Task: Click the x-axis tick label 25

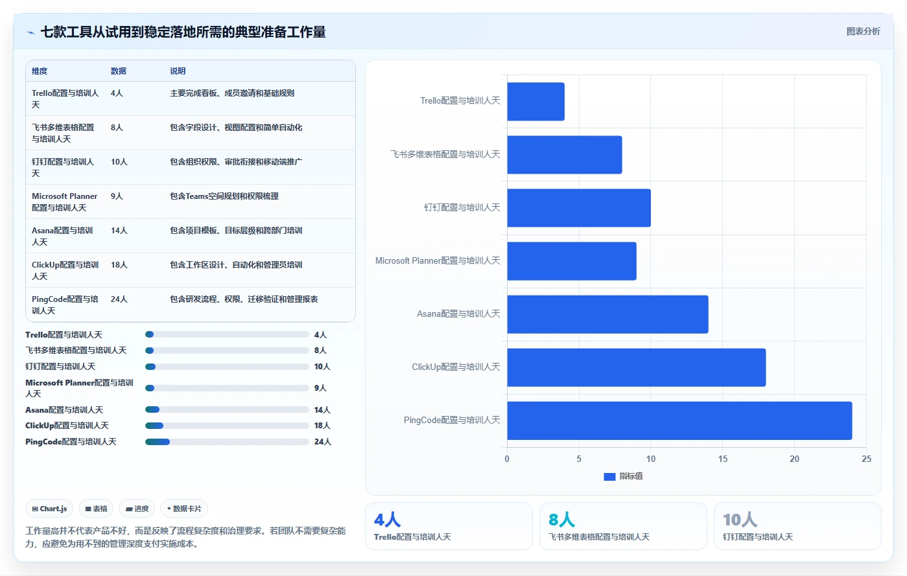Action: coord(866,459)
